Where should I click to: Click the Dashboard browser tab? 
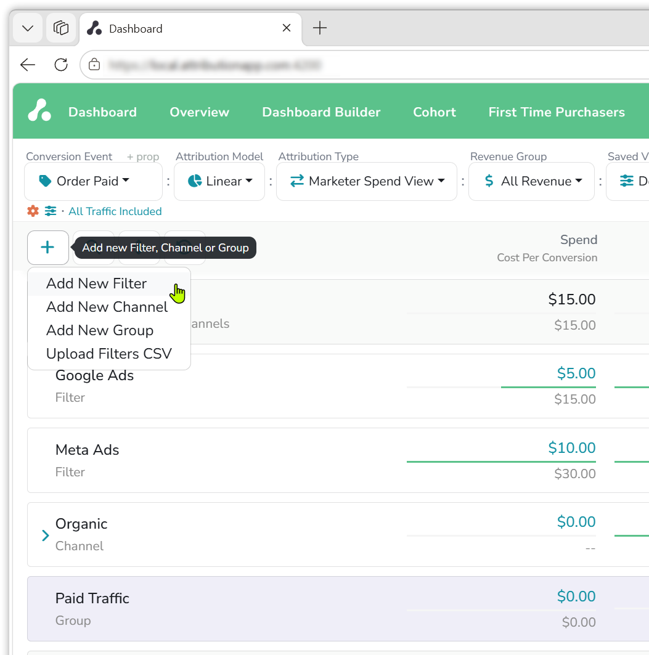[190, 28]
